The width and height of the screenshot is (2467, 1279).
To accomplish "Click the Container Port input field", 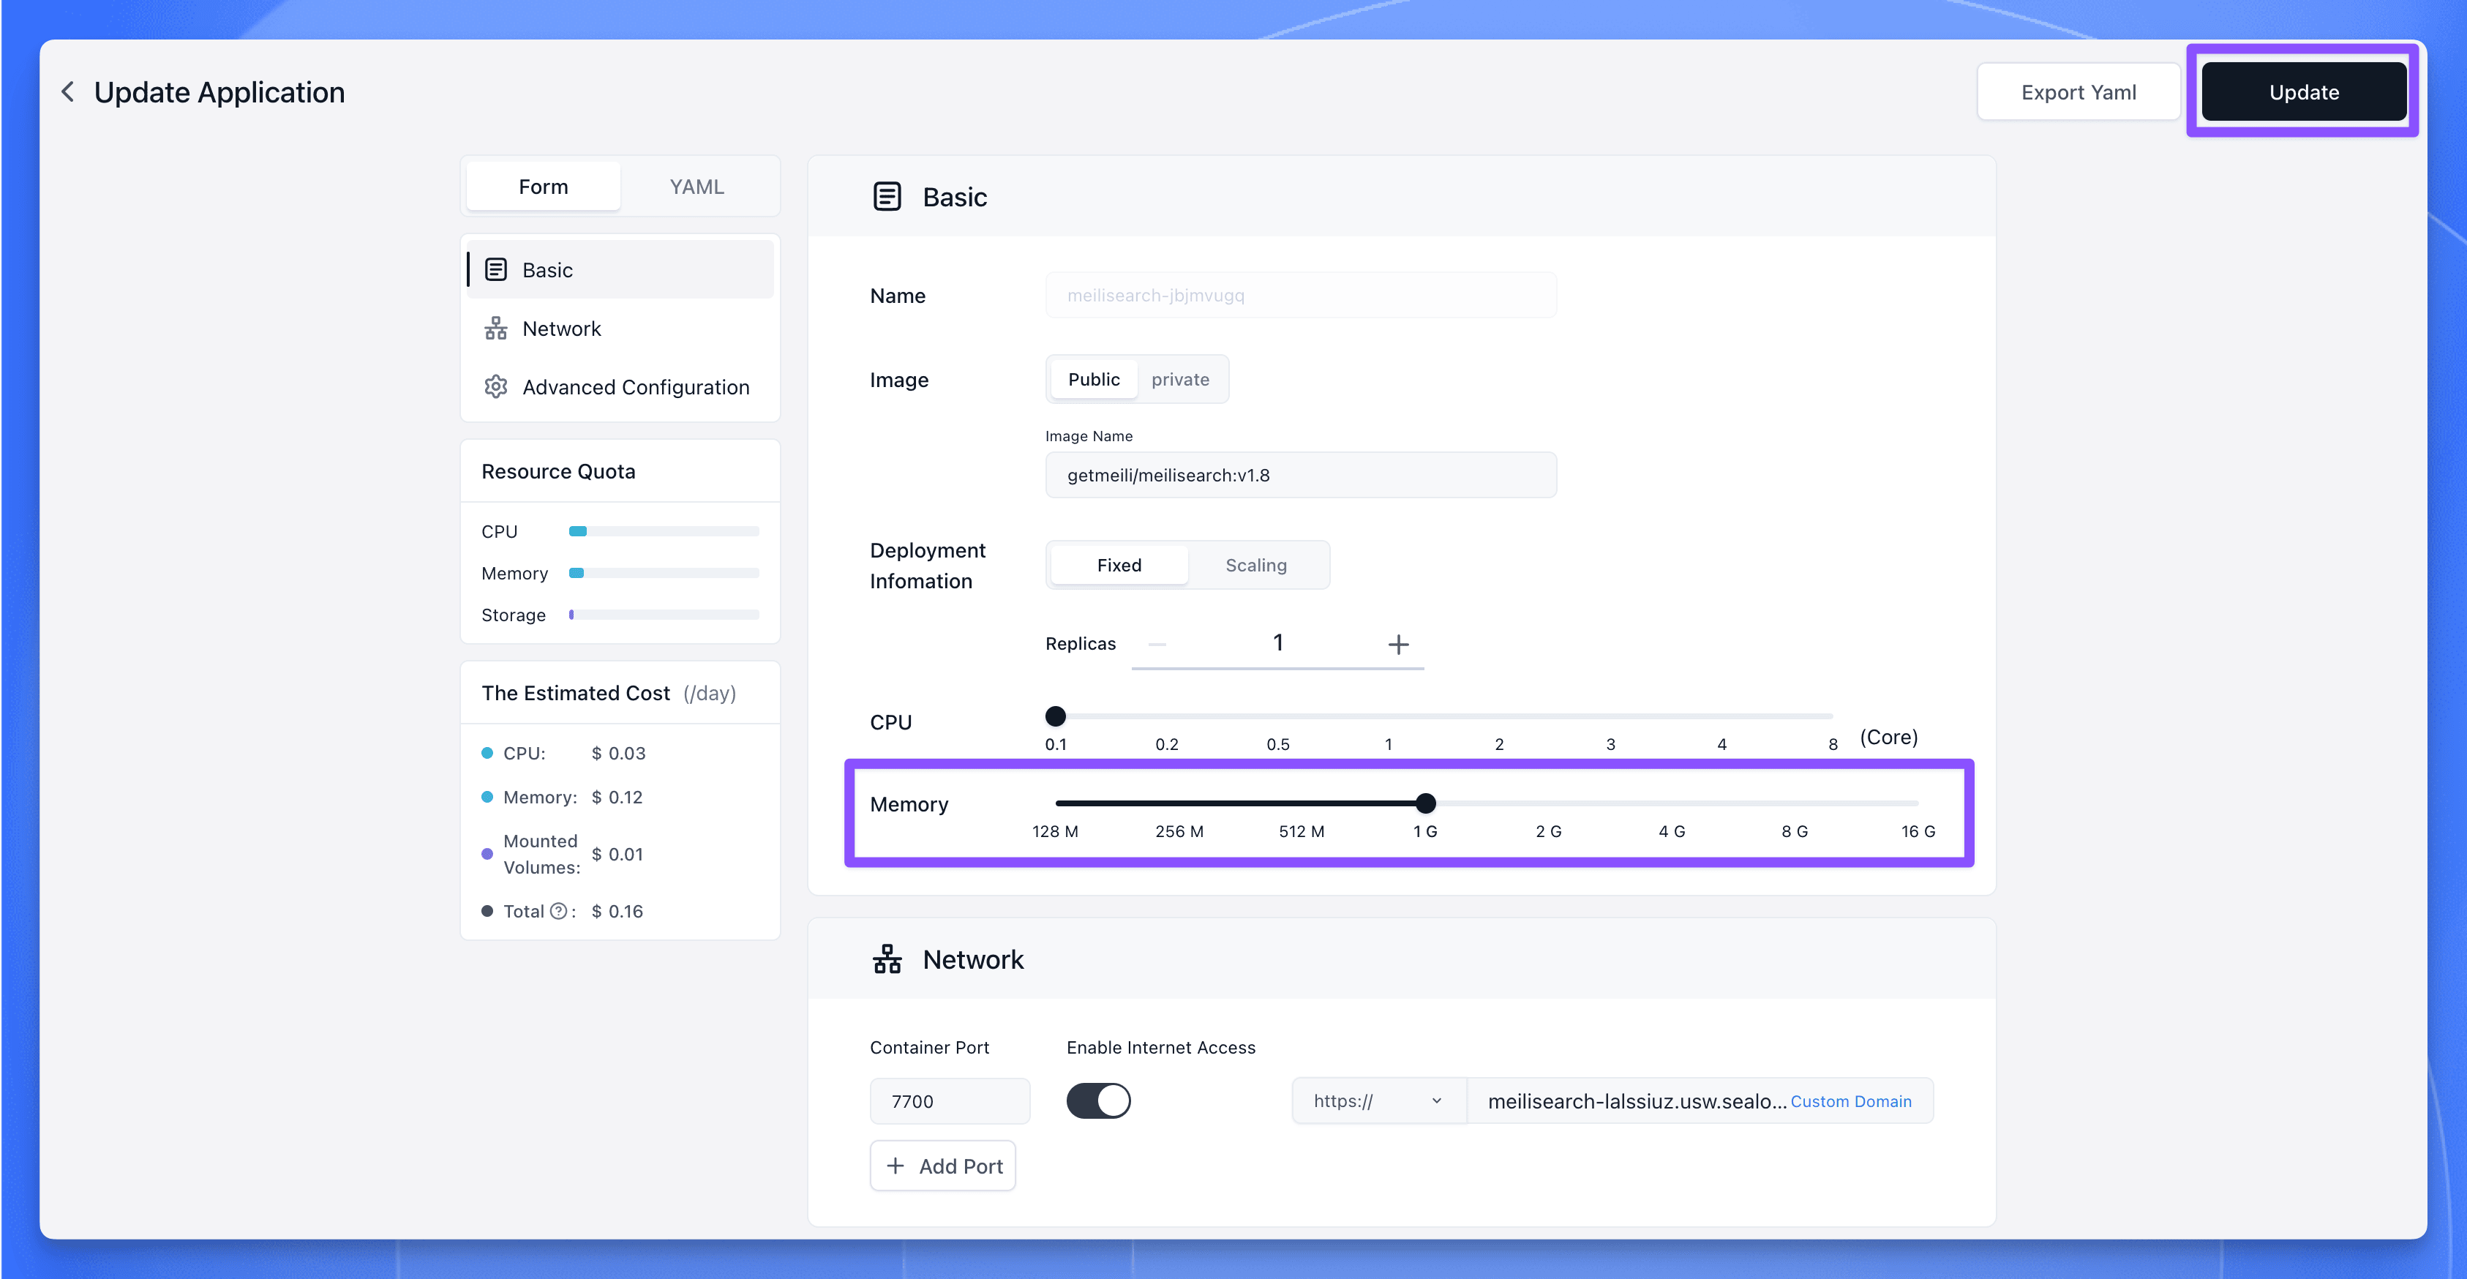I will (949, 1100).
